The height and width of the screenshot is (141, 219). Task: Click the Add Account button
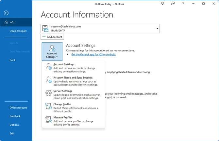coord(52,37)
